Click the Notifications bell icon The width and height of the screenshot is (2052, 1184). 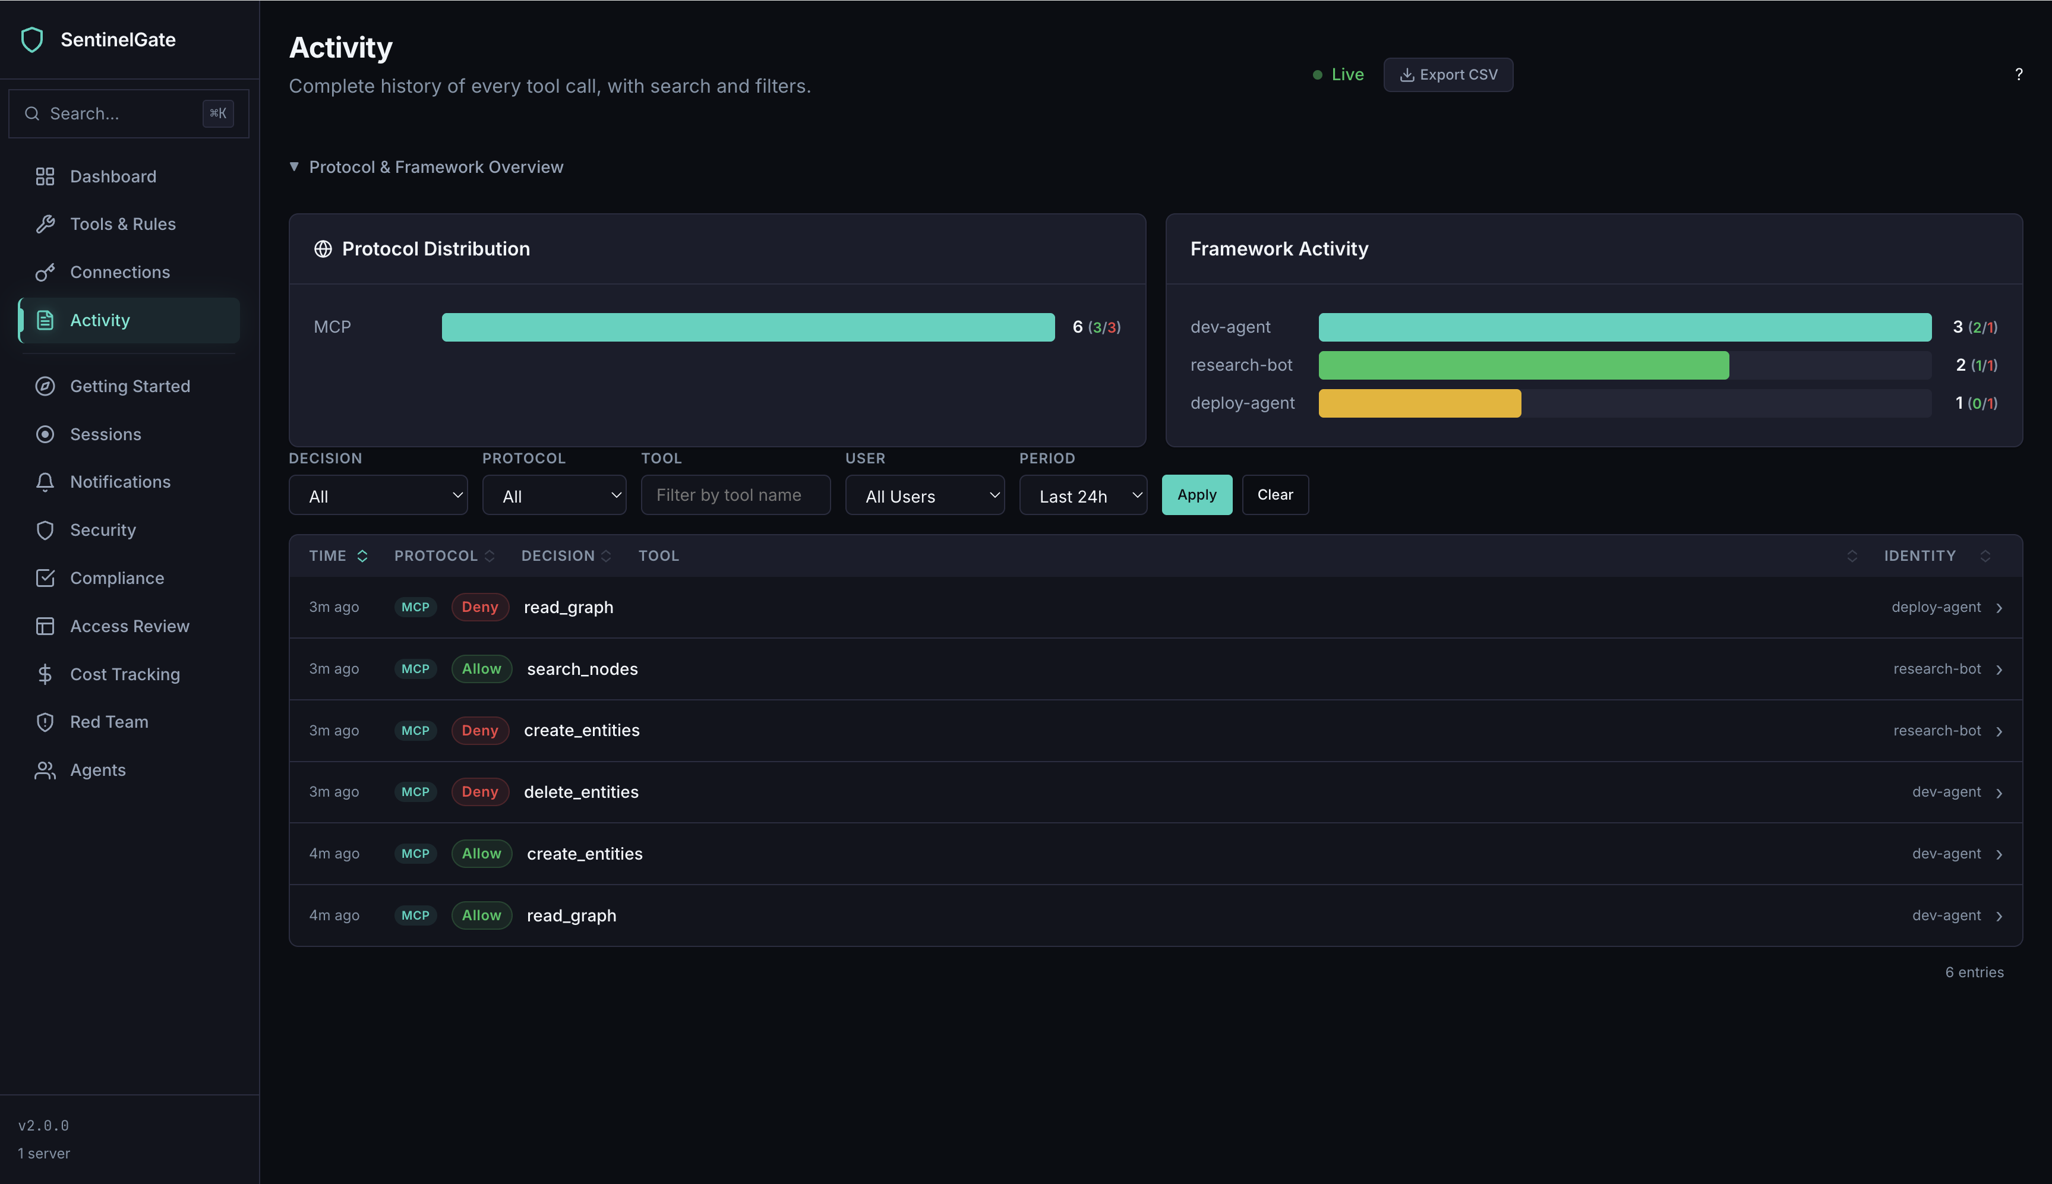point(45,482)
